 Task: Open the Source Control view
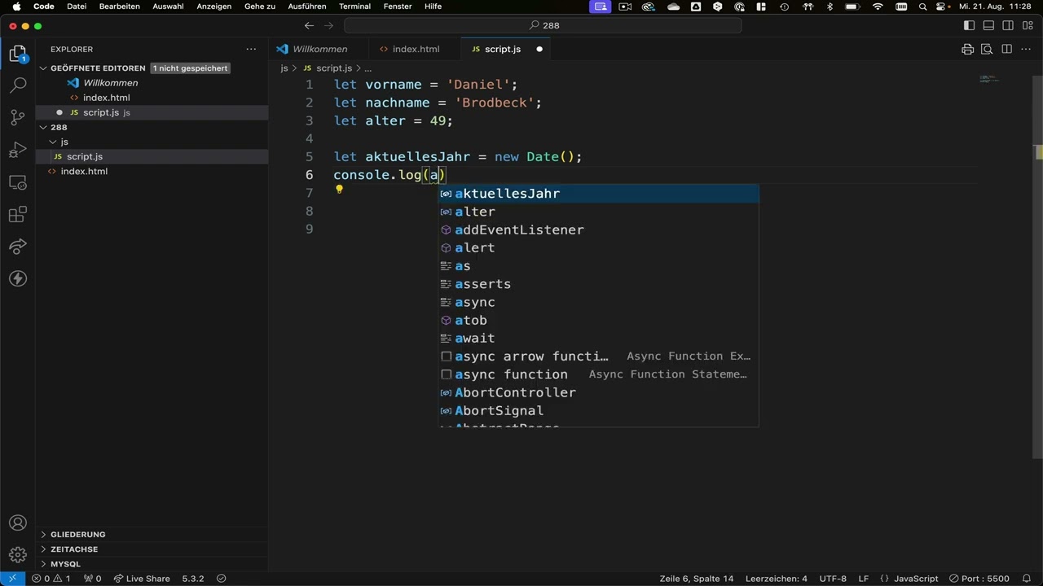(18, 118)
